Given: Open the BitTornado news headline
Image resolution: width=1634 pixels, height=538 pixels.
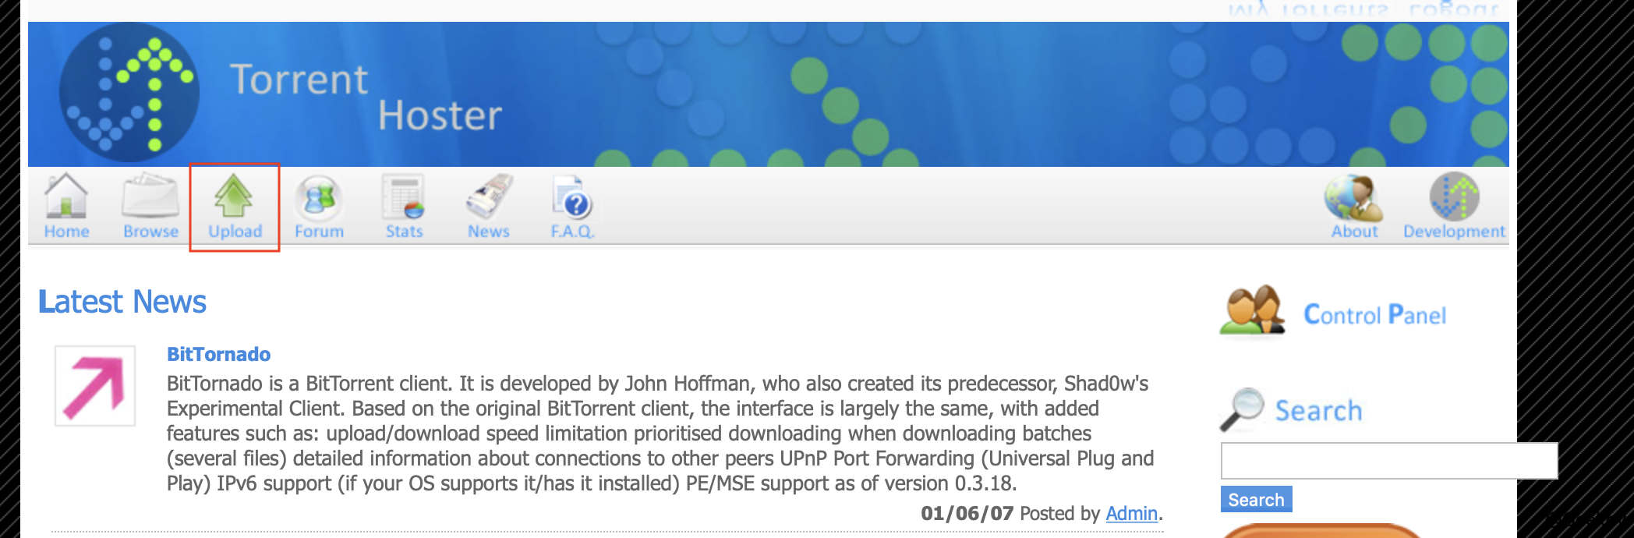Looking at the screenshot, I should tap(218, 354).
